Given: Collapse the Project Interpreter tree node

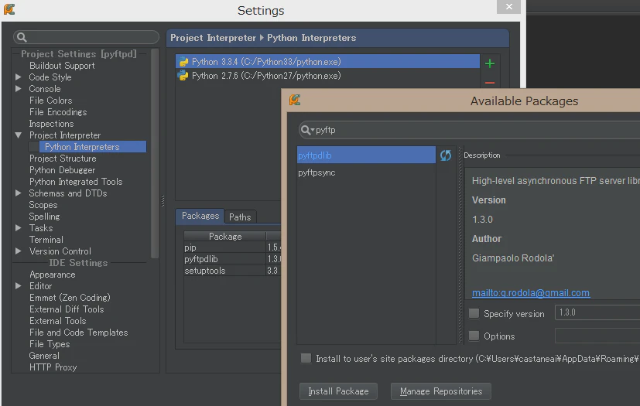Looking at the screenshot, I should coord(19,135).
